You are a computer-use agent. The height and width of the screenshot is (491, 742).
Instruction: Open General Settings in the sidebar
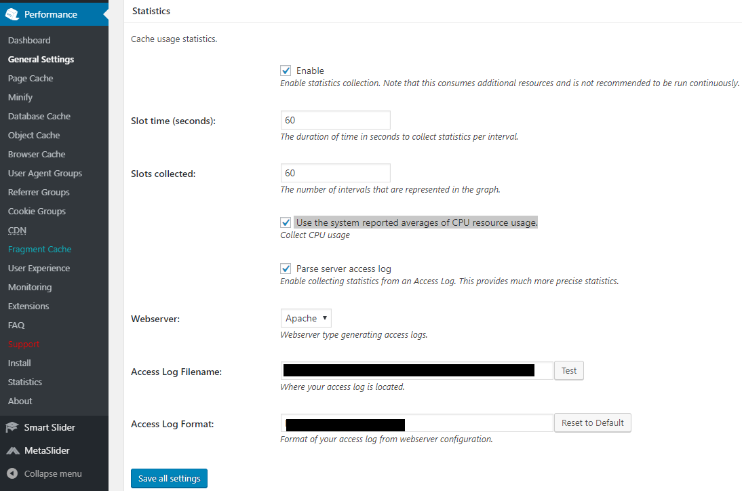click(x=41, y=59)
